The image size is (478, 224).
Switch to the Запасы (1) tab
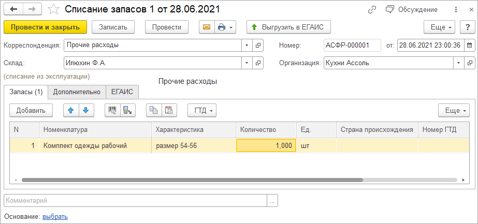pos(26,92)
